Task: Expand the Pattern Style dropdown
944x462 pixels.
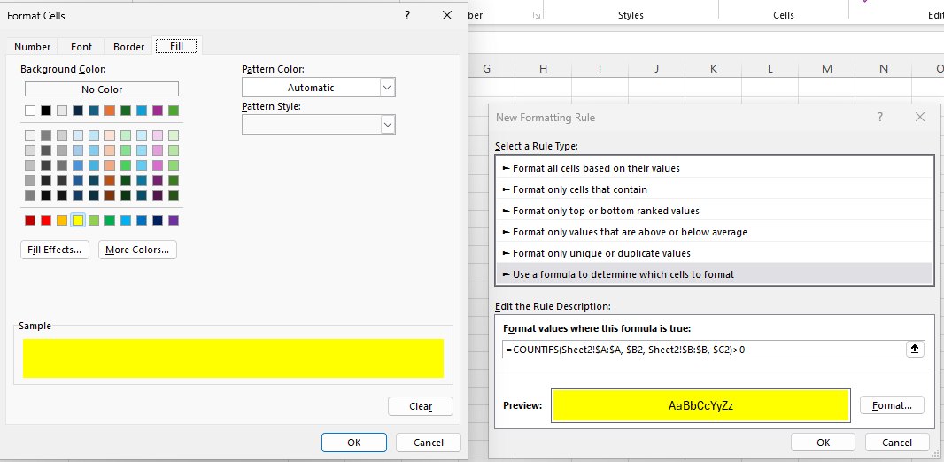Action: coord(388,125)
